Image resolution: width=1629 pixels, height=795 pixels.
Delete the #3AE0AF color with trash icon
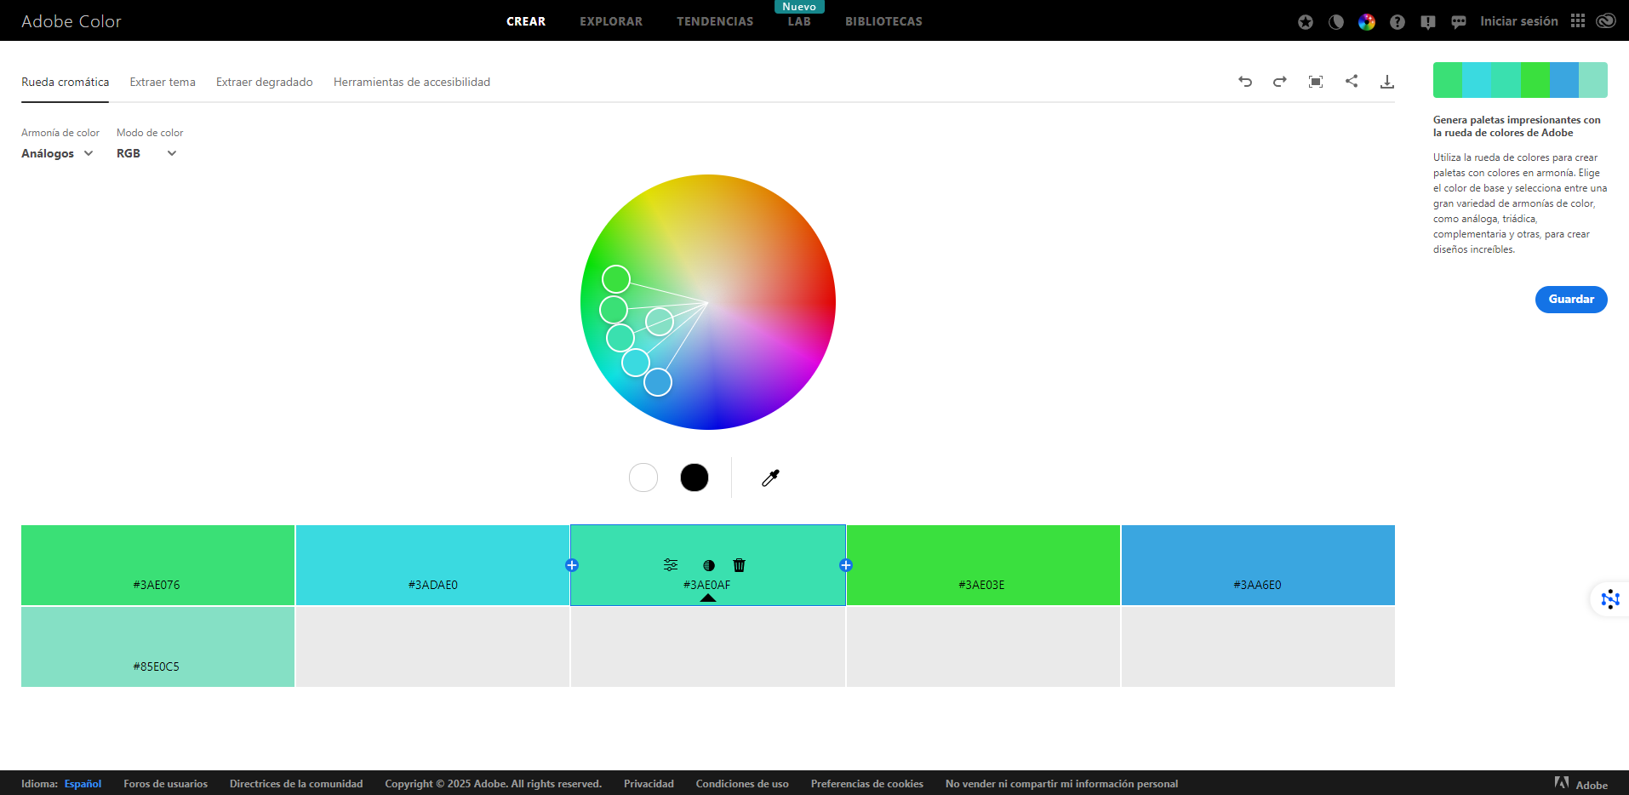[740, 564]
